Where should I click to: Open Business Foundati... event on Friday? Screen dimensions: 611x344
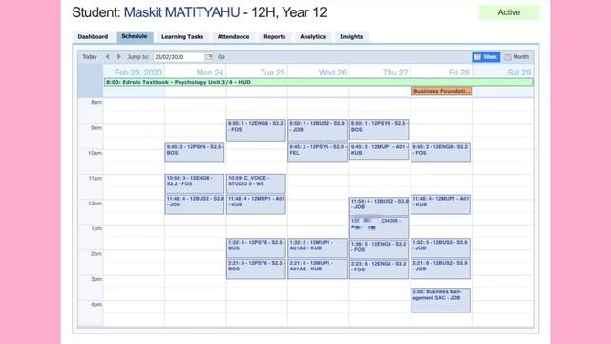tap(441, 91)
